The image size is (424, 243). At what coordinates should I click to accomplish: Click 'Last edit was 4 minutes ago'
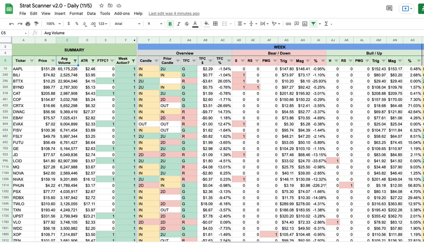pos(174,13)
